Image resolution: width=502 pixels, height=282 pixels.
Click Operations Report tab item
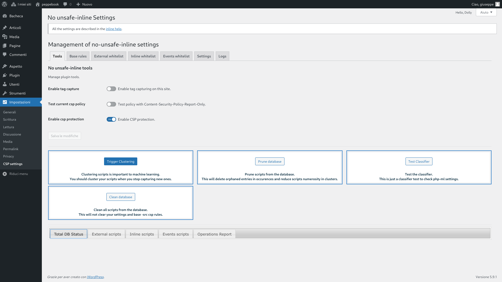(214, 234)
